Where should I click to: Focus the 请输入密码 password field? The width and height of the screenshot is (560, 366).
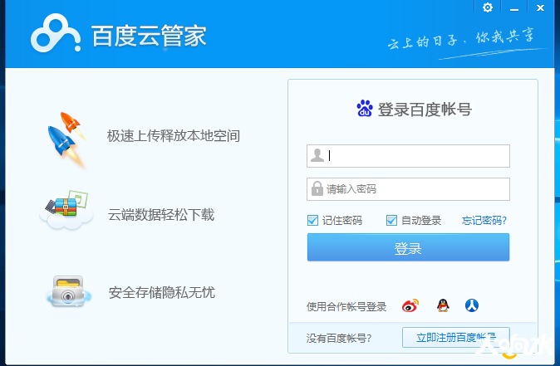(x=408, y=189)
